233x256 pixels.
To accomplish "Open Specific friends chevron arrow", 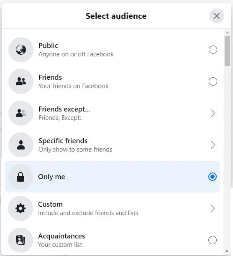I will point(213,145).
